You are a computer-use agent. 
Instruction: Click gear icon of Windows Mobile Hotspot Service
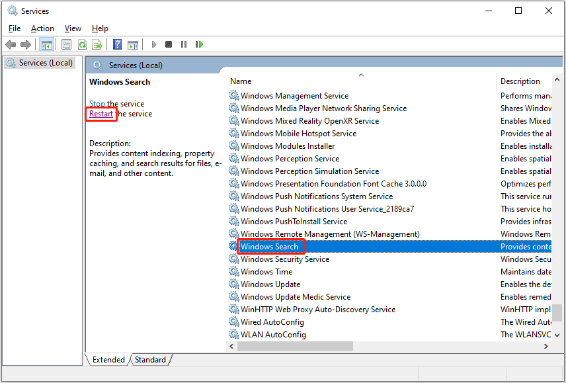point(234,133)
